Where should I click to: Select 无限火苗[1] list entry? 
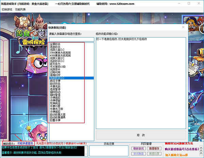click(x=57, y=50)
